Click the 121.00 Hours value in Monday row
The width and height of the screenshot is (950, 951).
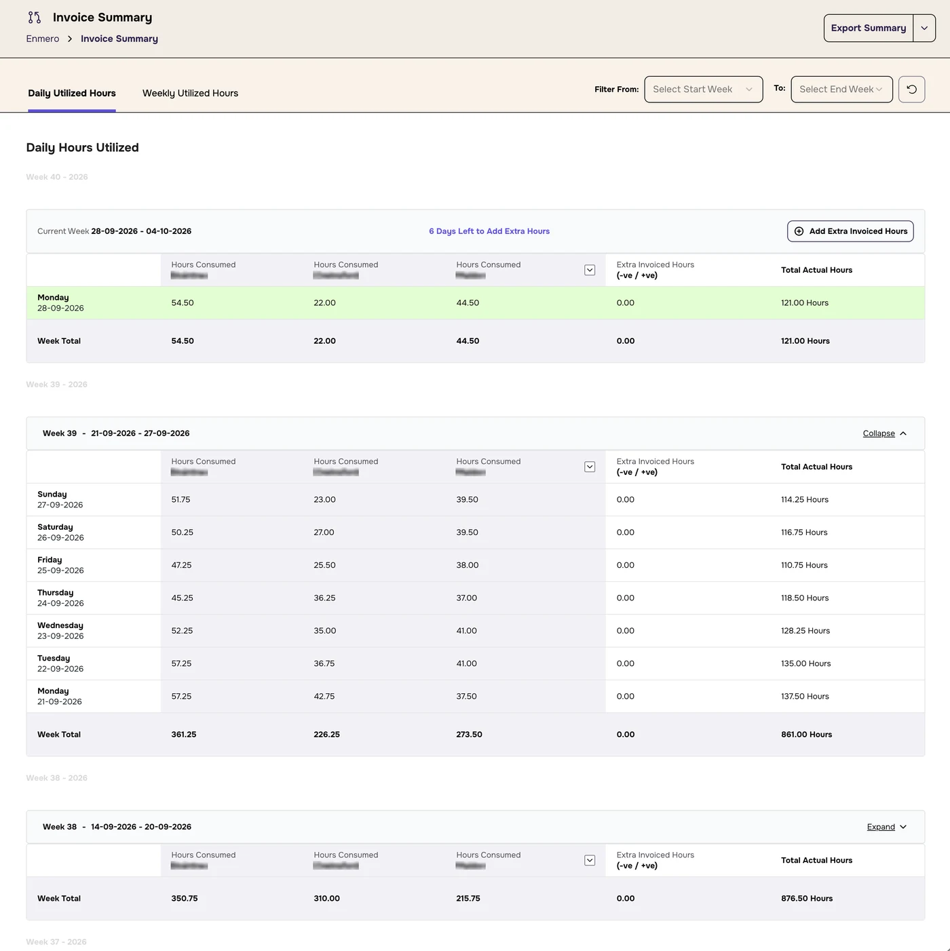[x=805, y=303]
